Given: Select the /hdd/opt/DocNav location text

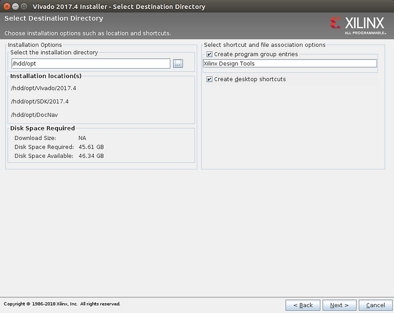Looking at the screenshot, I should click(x=35, y=115).
